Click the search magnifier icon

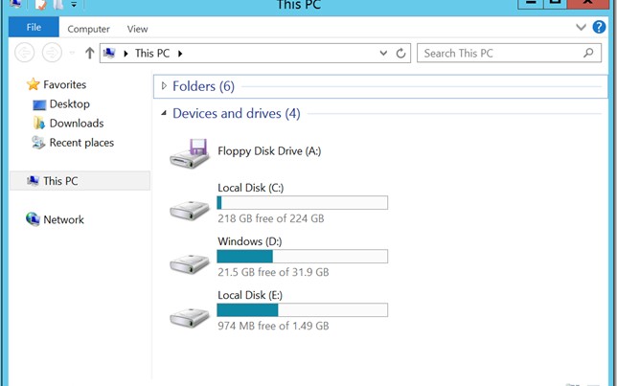point(589,54)
